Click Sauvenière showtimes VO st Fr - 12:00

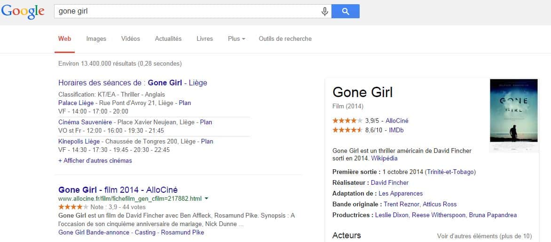click(111, 130)
